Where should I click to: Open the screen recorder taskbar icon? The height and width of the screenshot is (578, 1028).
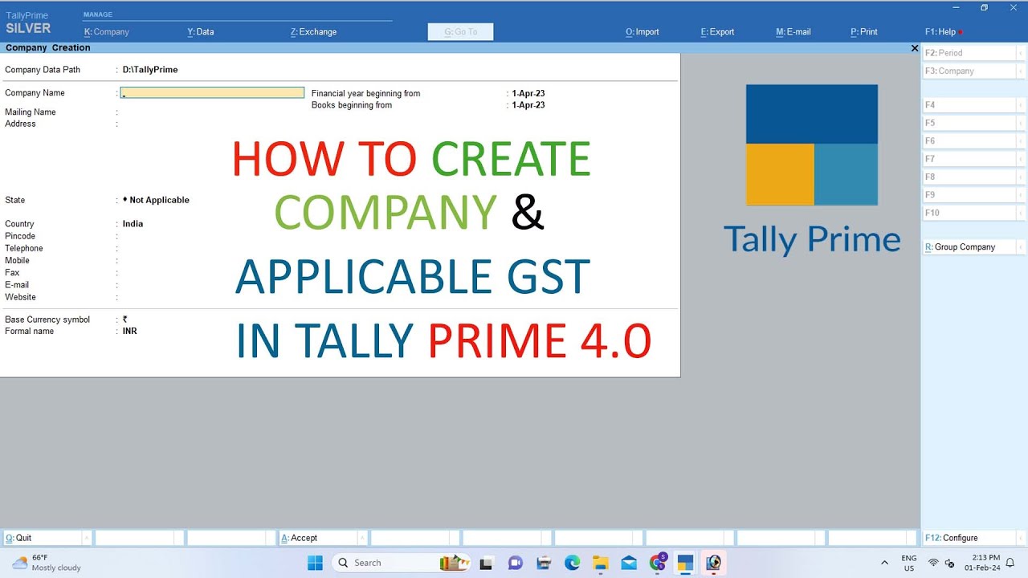pyautogui.click(x=713, y=563)
